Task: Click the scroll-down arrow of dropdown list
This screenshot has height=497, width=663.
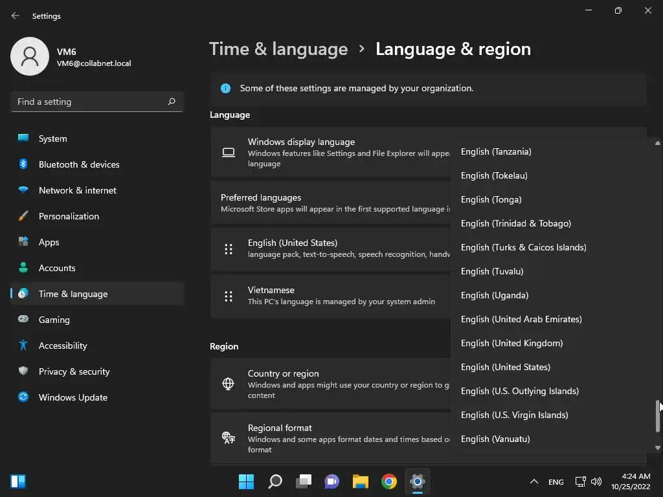Action: pos(658,448)
